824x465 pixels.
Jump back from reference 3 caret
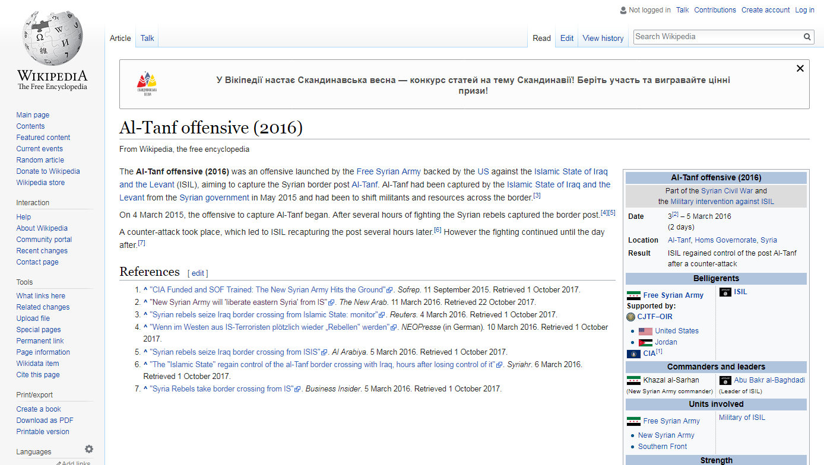point(145,315)
